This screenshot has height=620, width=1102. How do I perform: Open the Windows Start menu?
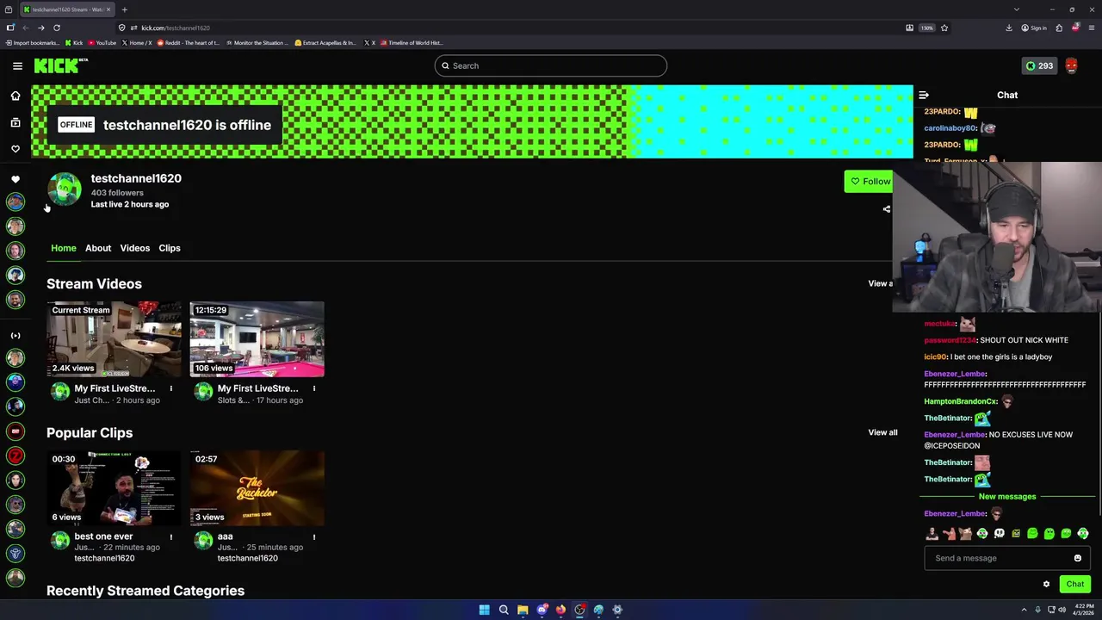484,610
